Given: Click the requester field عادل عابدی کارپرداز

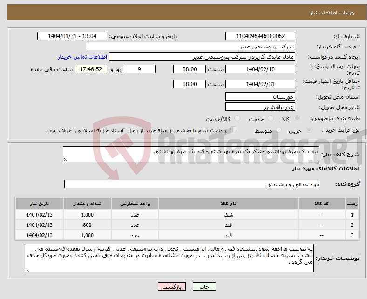Looking at the screenshot, I should (x=202, y=57).
